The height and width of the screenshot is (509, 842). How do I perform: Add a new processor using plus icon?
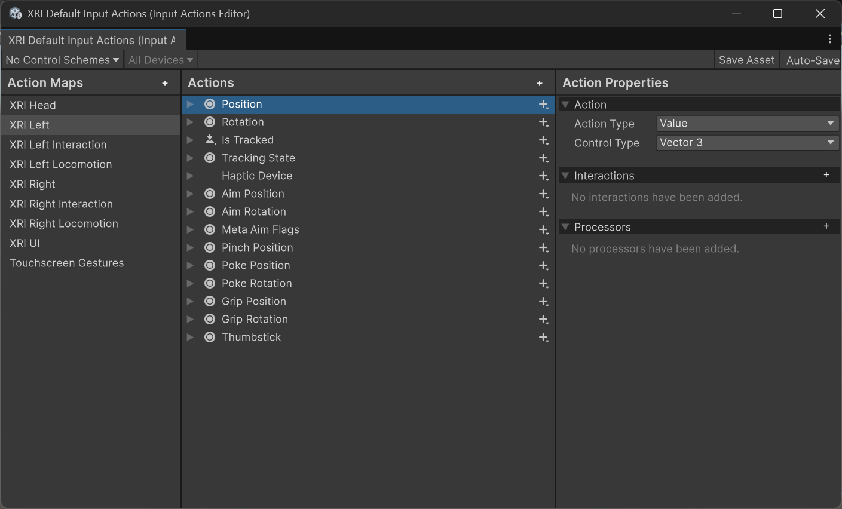(826, 226)
